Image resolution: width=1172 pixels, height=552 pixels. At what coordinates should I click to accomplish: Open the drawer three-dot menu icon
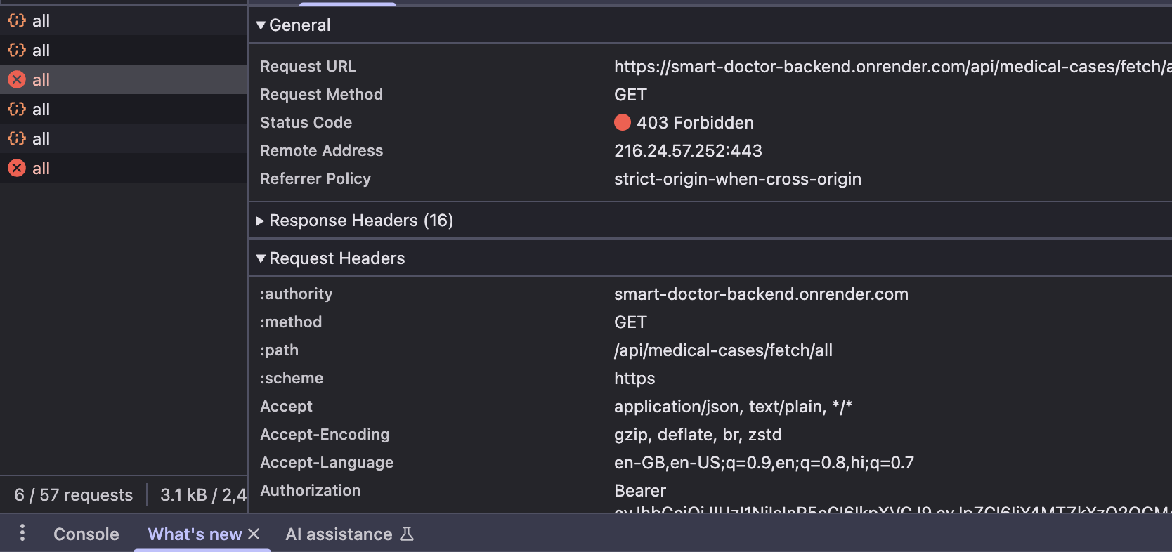[x=22, y=533]
